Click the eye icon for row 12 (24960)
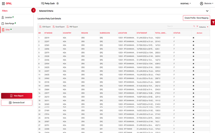This screenshot has width=215, height=133. tap(193, 78)
